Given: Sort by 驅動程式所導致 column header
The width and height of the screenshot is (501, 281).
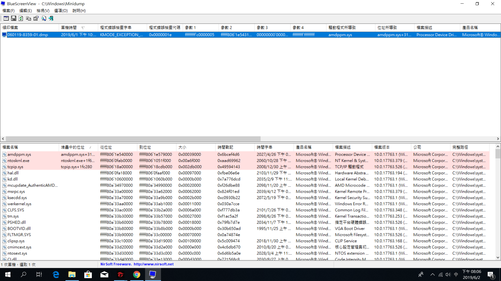Looking at the screenshot, I should point(351,28).
